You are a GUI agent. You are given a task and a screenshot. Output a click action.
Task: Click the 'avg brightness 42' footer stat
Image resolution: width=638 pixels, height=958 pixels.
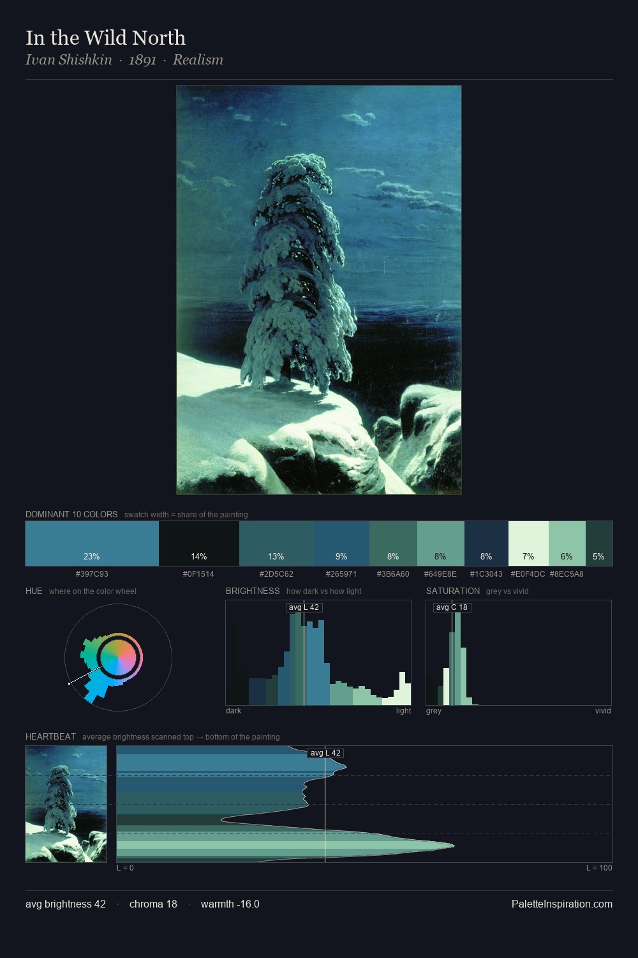point(66,904)
